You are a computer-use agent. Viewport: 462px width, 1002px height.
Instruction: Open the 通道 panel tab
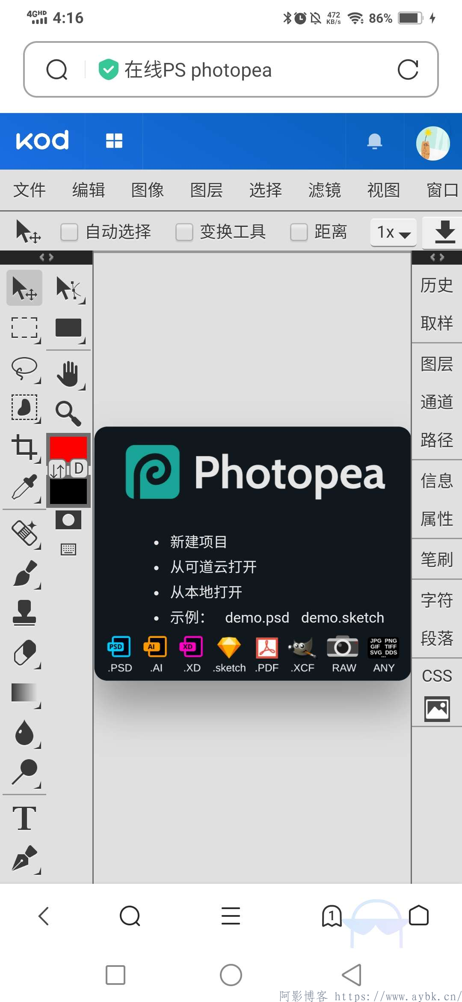coord(437,402)
